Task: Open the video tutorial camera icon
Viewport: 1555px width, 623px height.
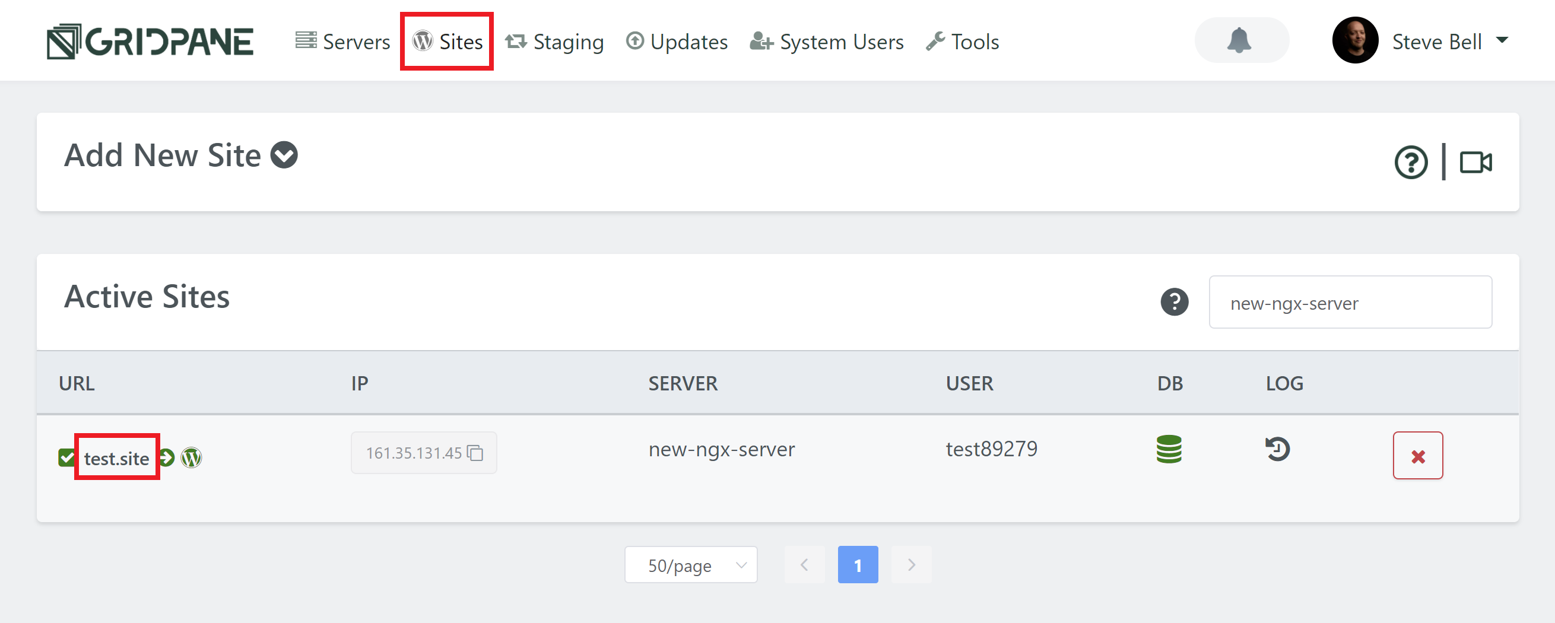Action: (1475, 162)
